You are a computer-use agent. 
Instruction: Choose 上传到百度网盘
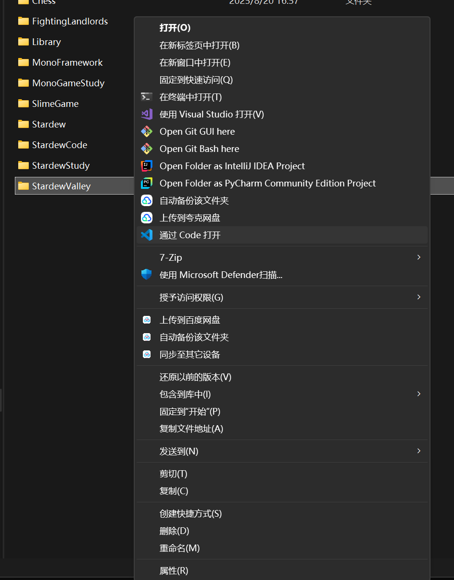282,320
